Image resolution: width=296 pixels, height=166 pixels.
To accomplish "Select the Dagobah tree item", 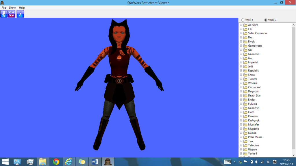I will click(x=254, y=91).
